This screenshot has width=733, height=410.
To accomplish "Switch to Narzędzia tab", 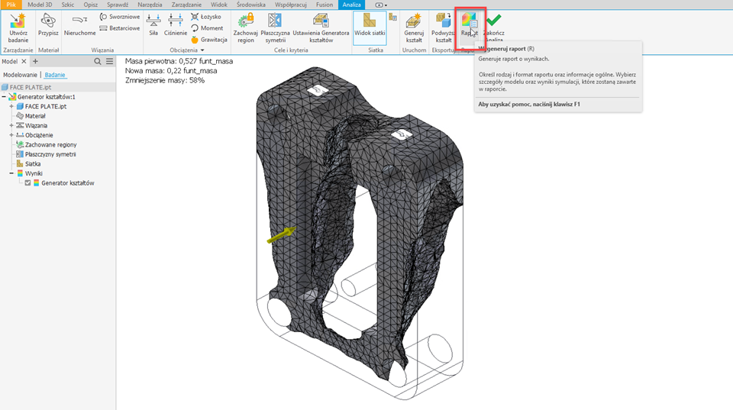I will point(150,5).
